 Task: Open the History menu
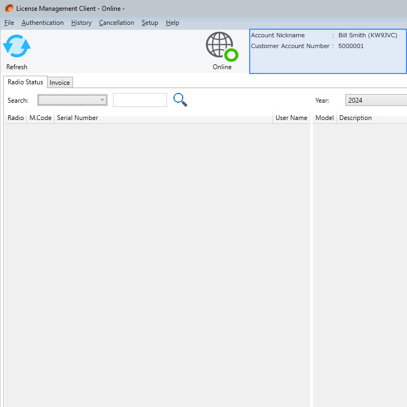(81, 23)
